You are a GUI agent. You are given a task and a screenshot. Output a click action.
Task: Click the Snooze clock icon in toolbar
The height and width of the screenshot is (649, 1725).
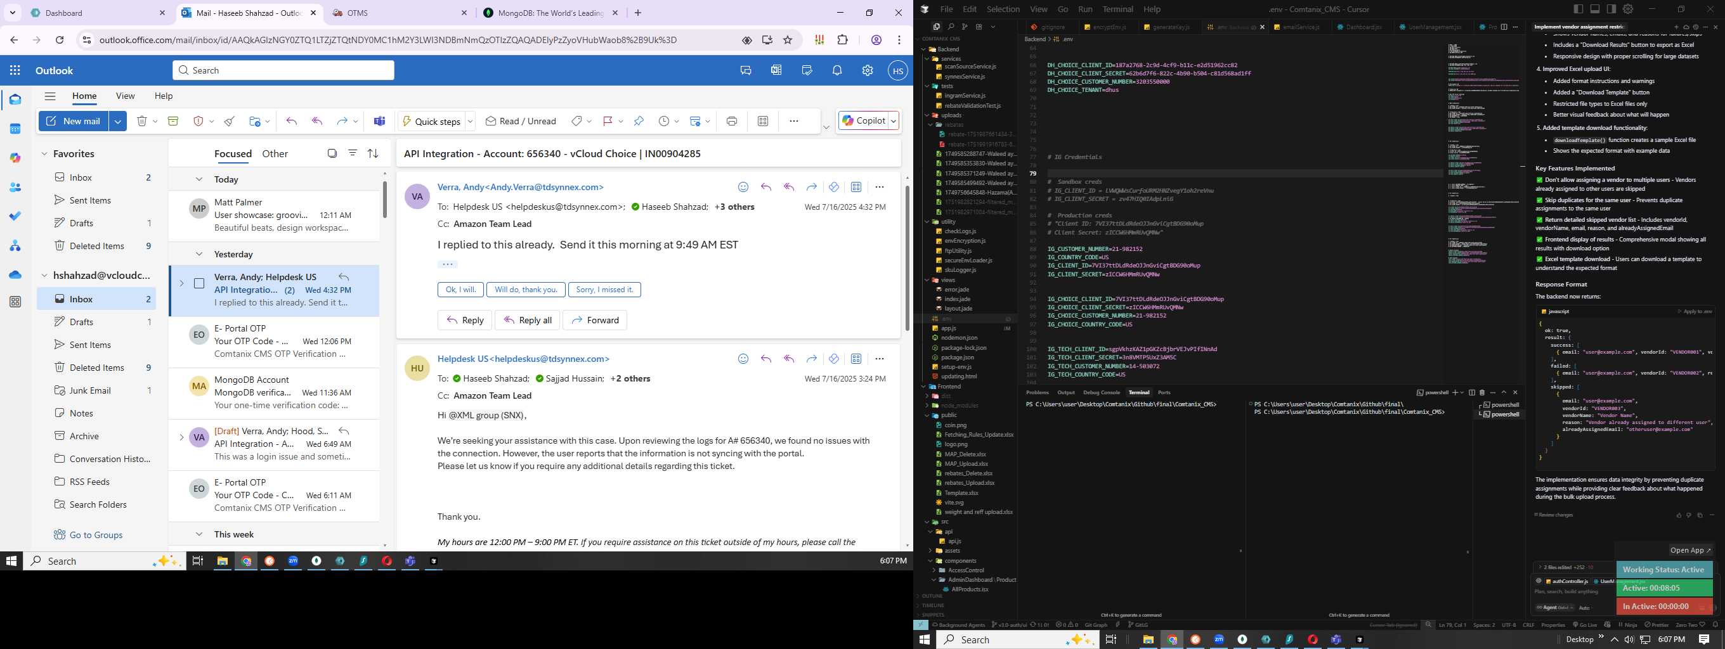point(663,121)
